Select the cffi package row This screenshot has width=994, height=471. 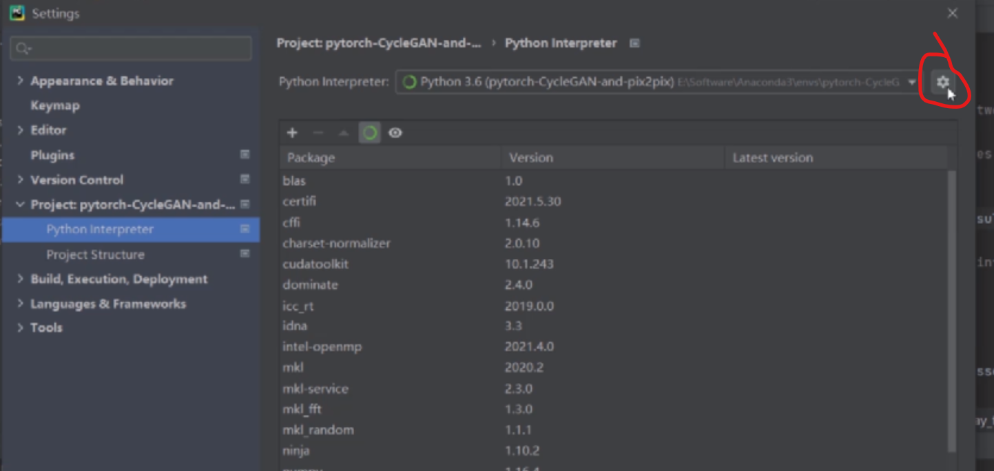coord(613,222)
